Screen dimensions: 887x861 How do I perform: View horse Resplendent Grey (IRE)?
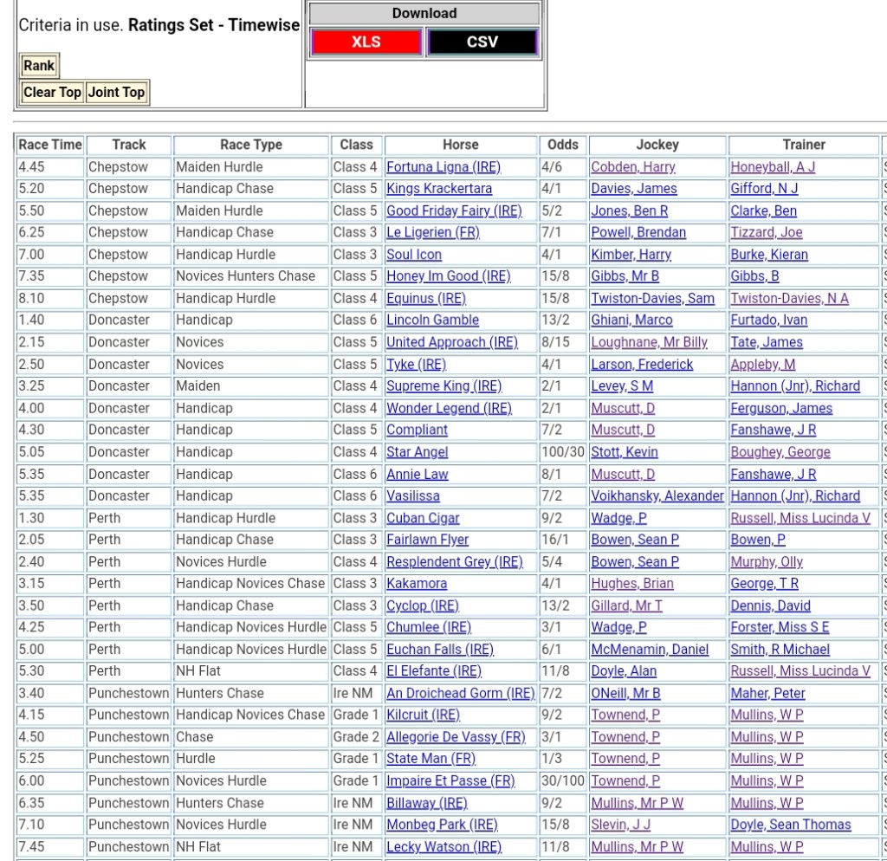click(x=454, y=562)
